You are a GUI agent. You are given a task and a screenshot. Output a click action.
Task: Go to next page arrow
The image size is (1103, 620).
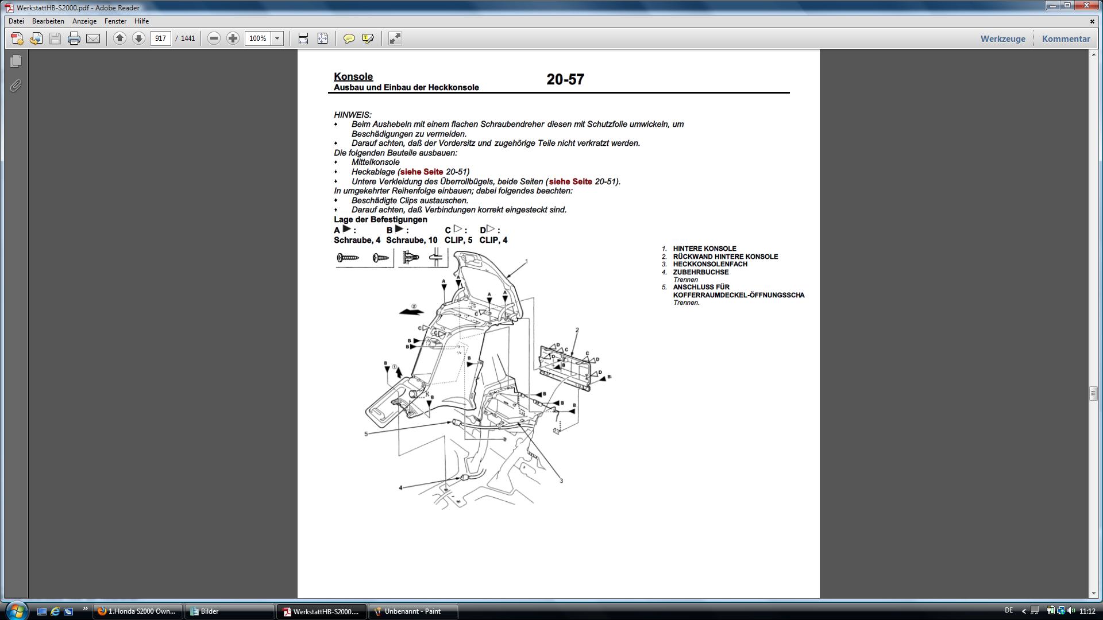(138, 38)
